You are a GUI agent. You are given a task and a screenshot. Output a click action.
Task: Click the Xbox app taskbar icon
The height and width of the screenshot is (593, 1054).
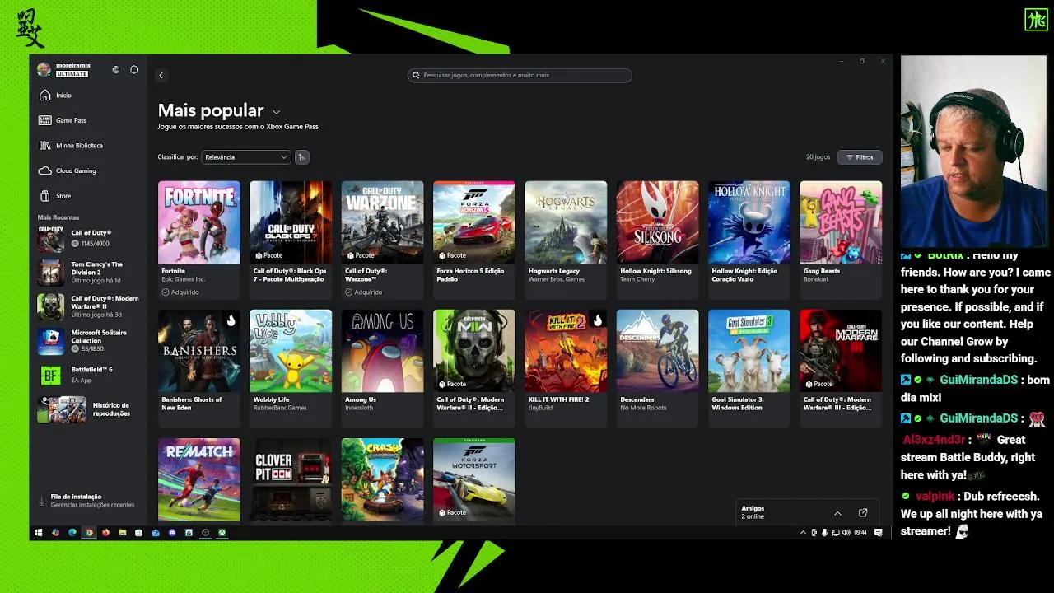pos(222,533)
